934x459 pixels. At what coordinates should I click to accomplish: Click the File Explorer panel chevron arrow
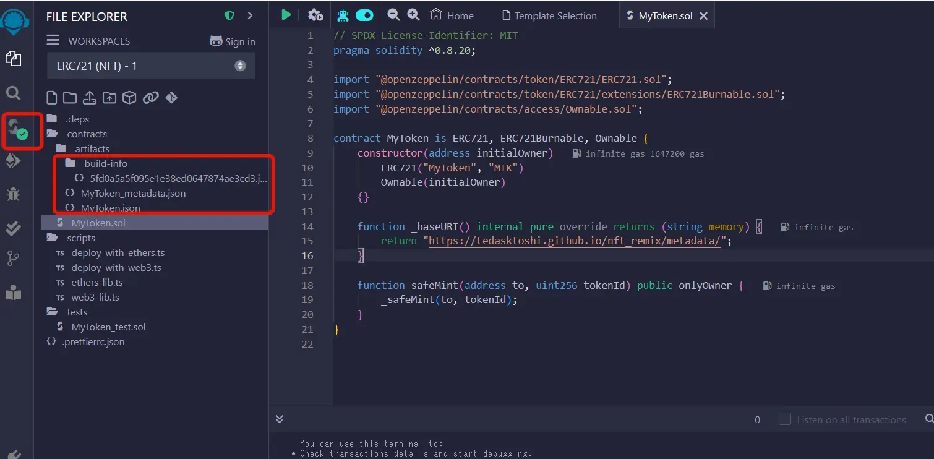point(250,15)
